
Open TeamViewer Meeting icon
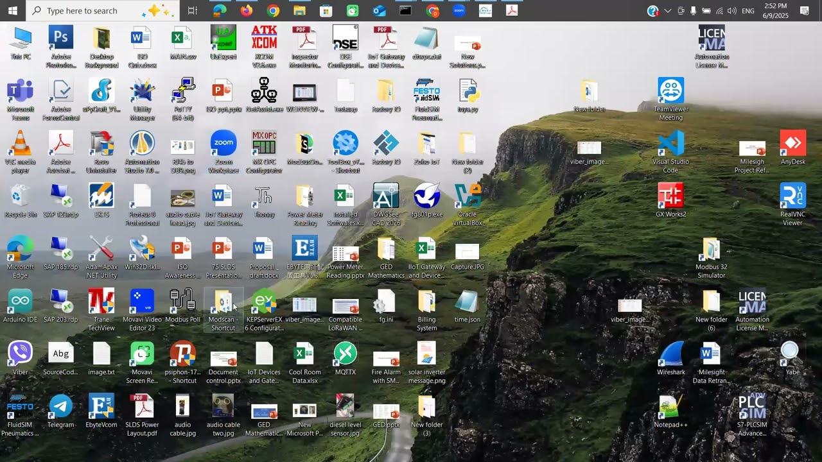coord(670,99)
